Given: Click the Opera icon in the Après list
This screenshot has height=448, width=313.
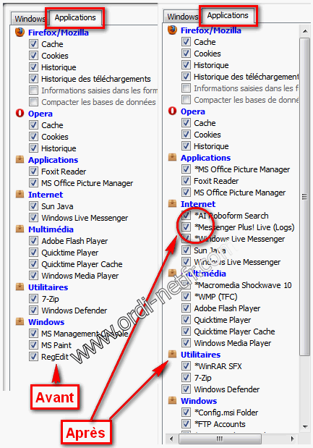Looking at the screenshot, I should point(172,111).
